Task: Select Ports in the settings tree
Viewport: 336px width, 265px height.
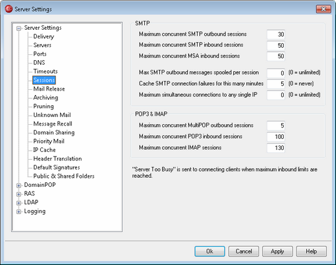Action: [x=40, y=54]
